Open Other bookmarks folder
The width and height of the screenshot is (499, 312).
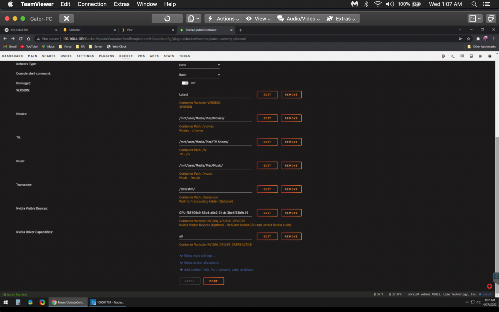tap(481, 47)
